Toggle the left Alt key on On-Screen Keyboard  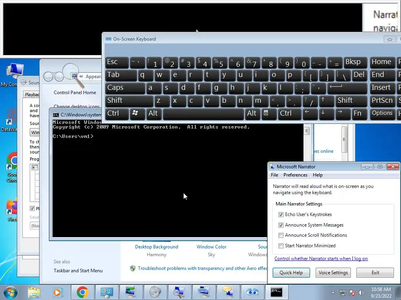pyautogui.click(x=154, y=114)
